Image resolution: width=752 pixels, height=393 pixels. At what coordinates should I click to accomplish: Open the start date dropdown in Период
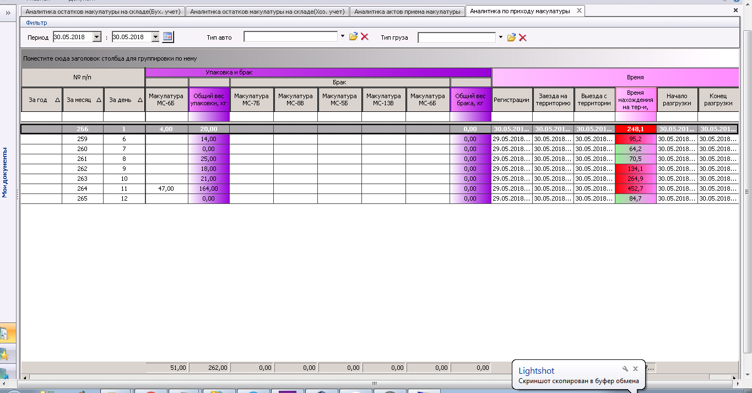[x=97, y=37]
